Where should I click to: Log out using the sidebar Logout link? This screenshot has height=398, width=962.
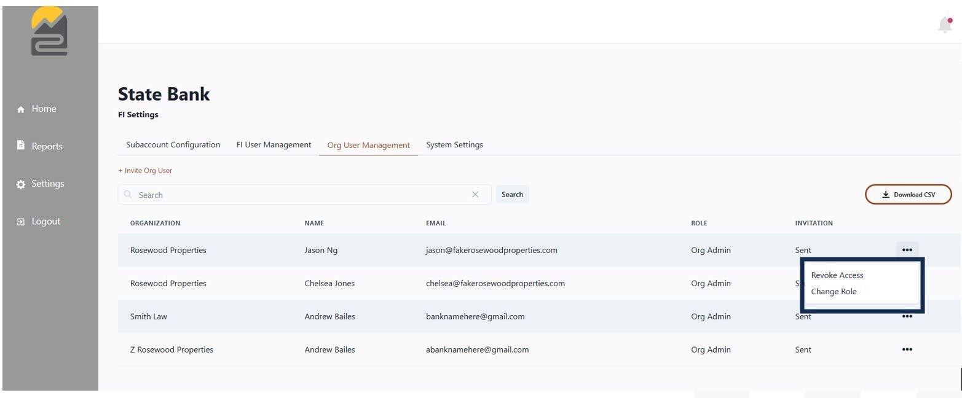tap(39, 221)
